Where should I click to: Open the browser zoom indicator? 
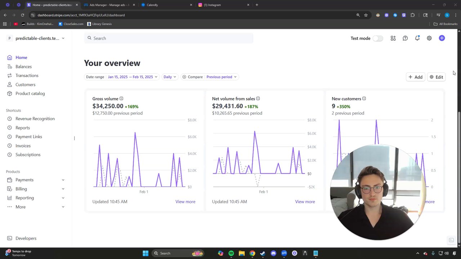[x=358, y=15]
